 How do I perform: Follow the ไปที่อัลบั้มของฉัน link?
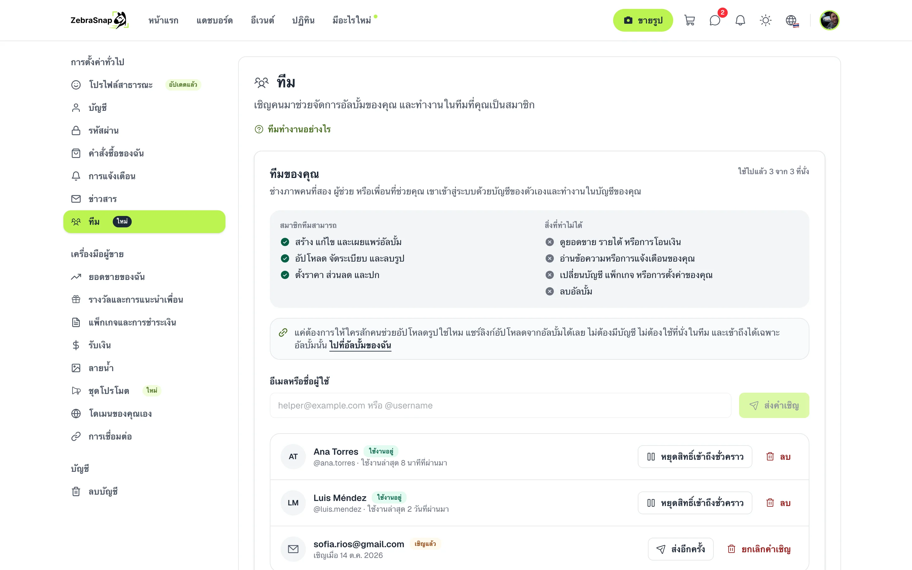tap(360, 345)
